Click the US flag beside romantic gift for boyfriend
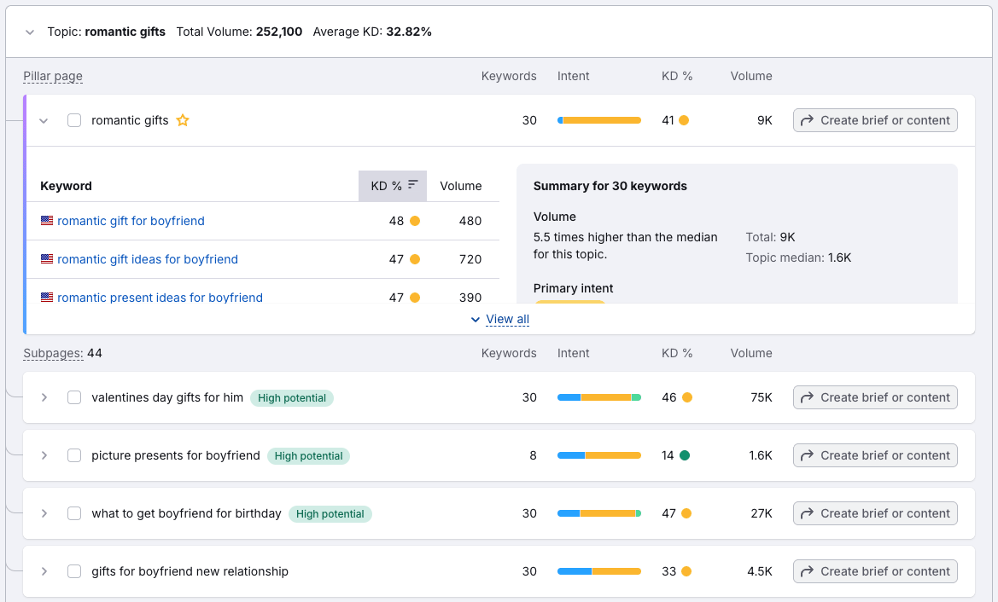 46,221
